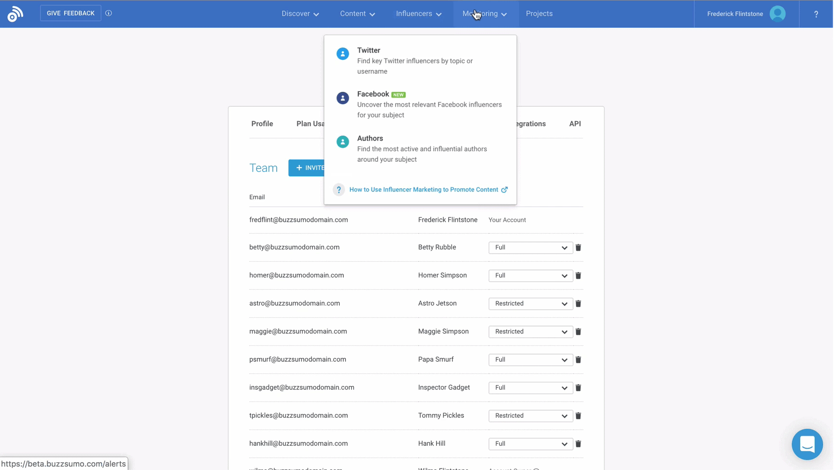The image size is (834, 470).
Task: Change Astro Jetson's Restricted access dropdown
Action: pyautogui.click(x=530, y=303)
